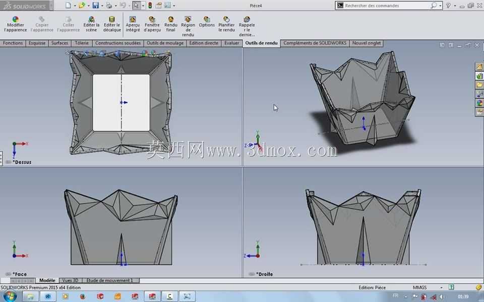Click the Rebuild traffic light icon
This screenshot has width=484, height=302.
click(x=150, y=5)
